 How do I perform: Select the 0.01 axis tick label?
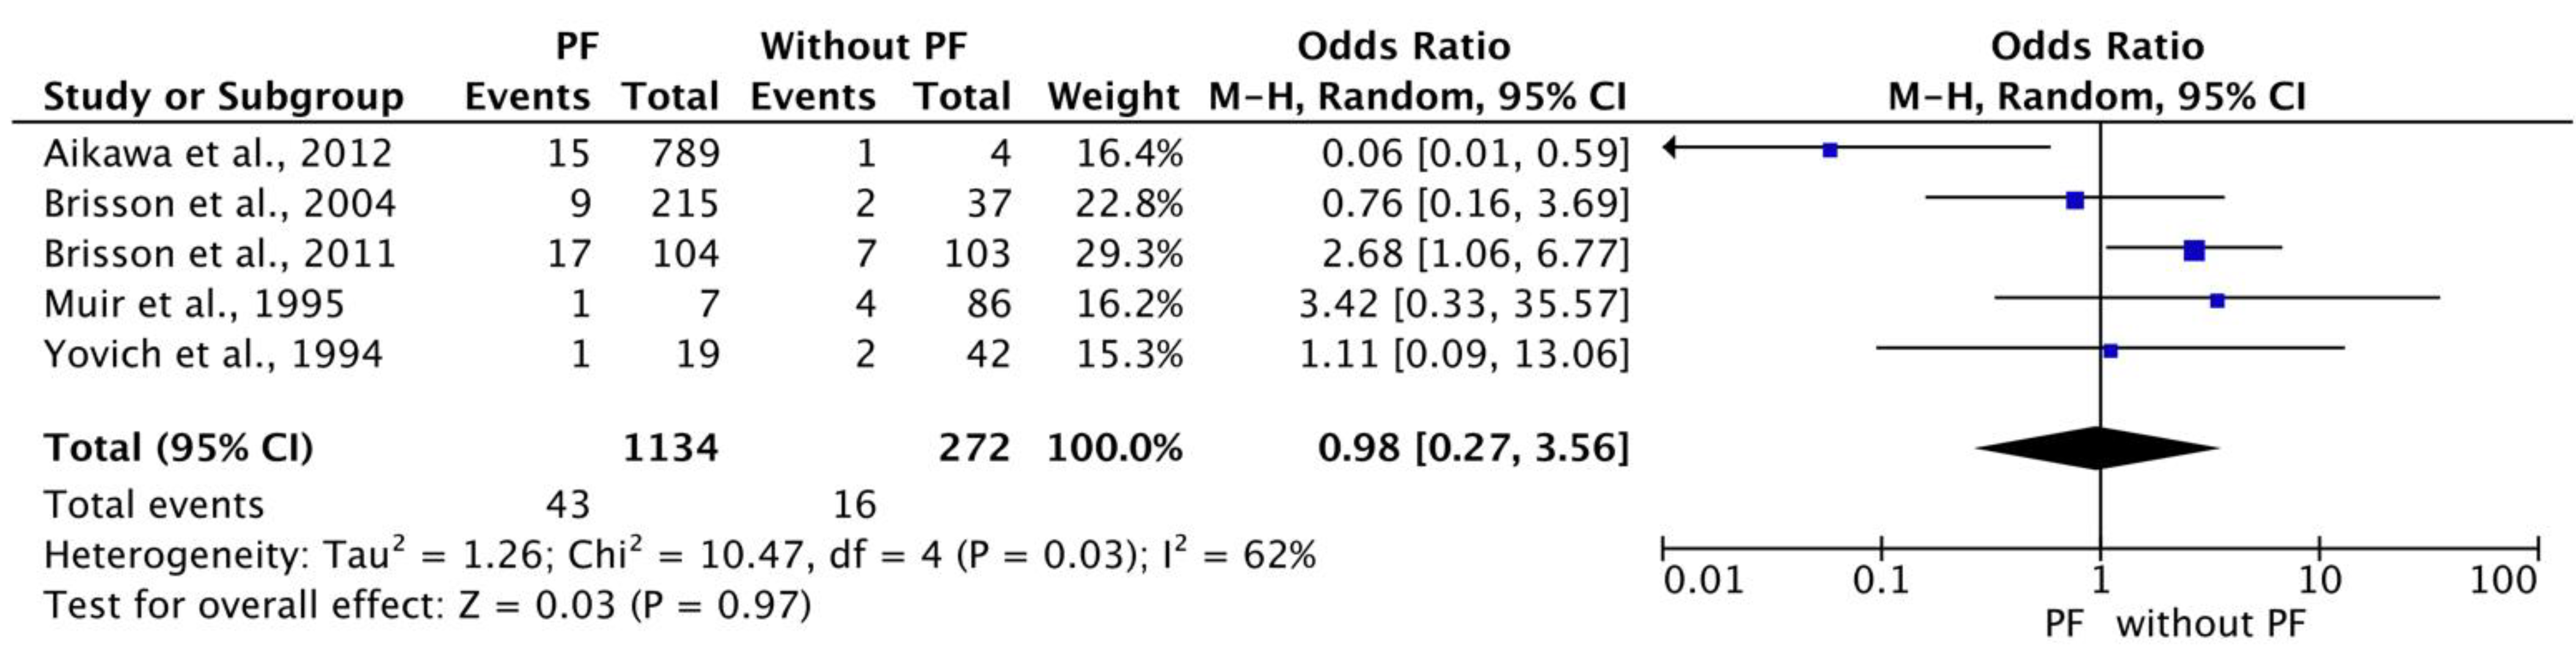(1703, 580)
